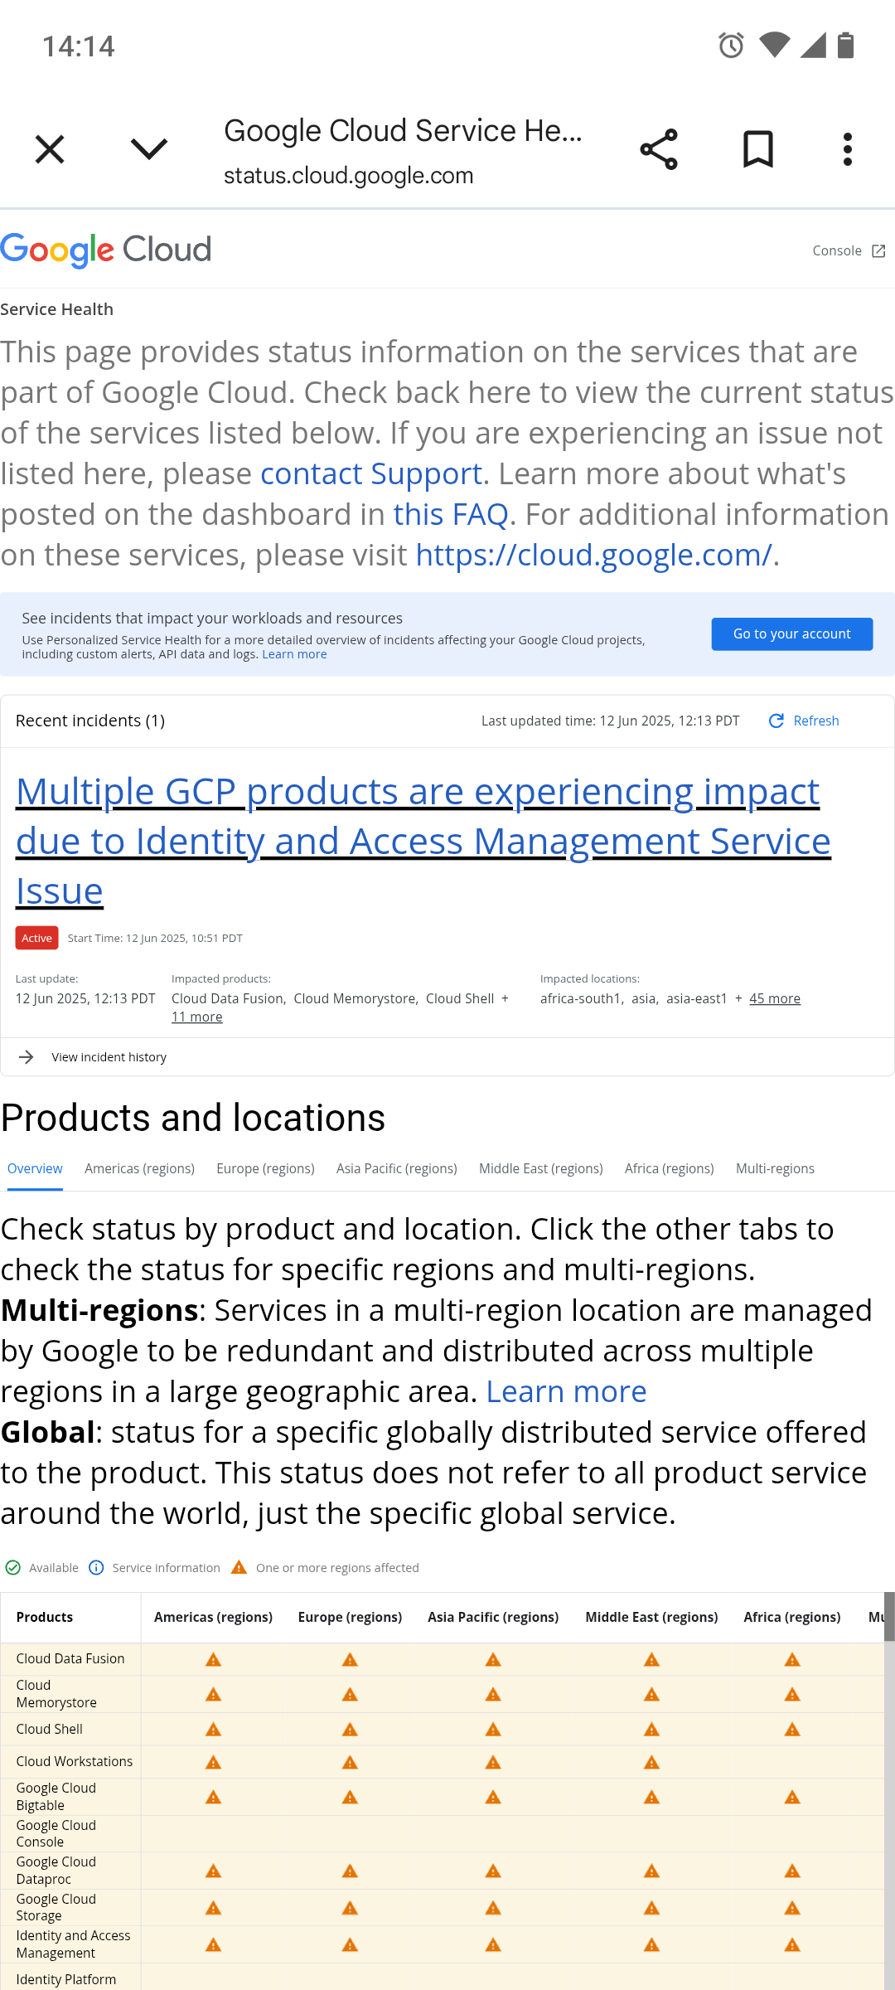
Task: Switch to Africa (regions) tab
Action: point(670,1168)
